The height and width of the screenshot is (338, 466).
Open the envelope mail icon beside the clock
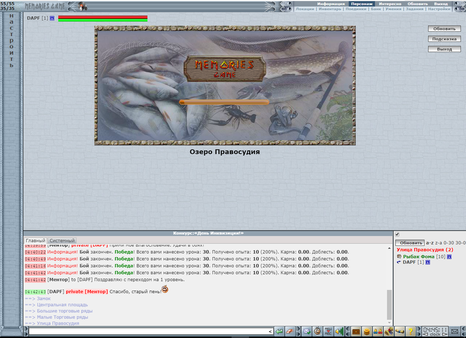(x=455, y=331)
